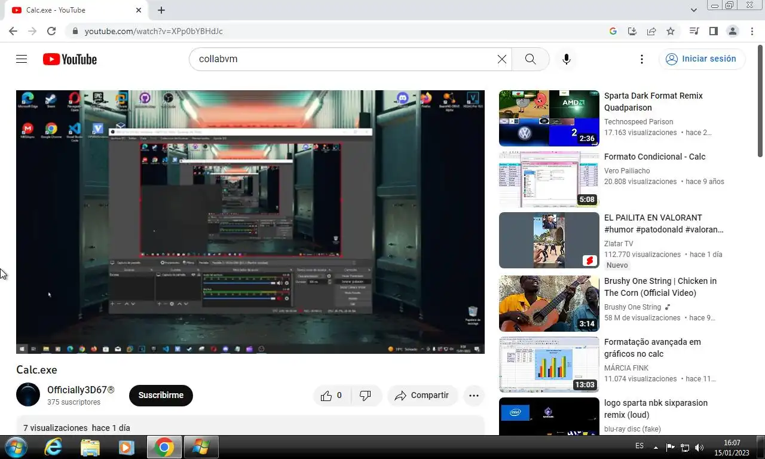765x459 pixels.
Task: Open Sparta Dark Format Remix thumbnail
Action: (x=549, y=118)
